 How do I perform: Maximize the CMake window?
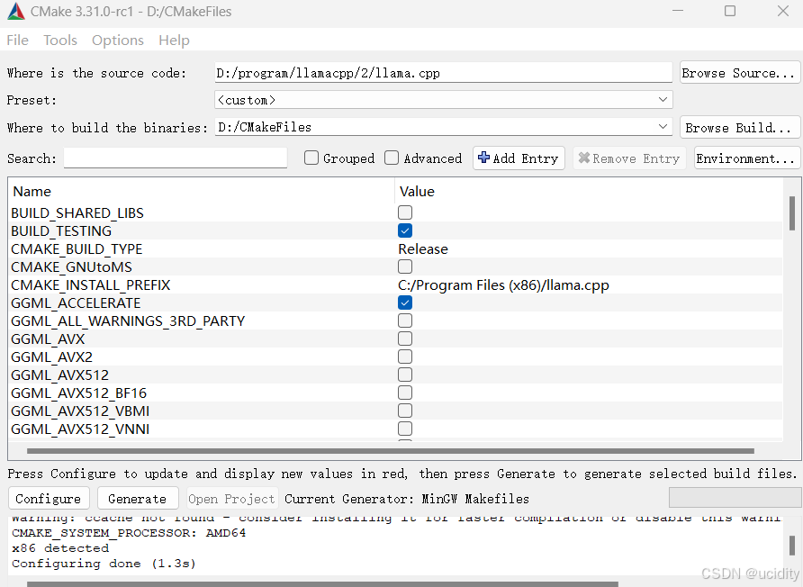click(x=730, y=11)
